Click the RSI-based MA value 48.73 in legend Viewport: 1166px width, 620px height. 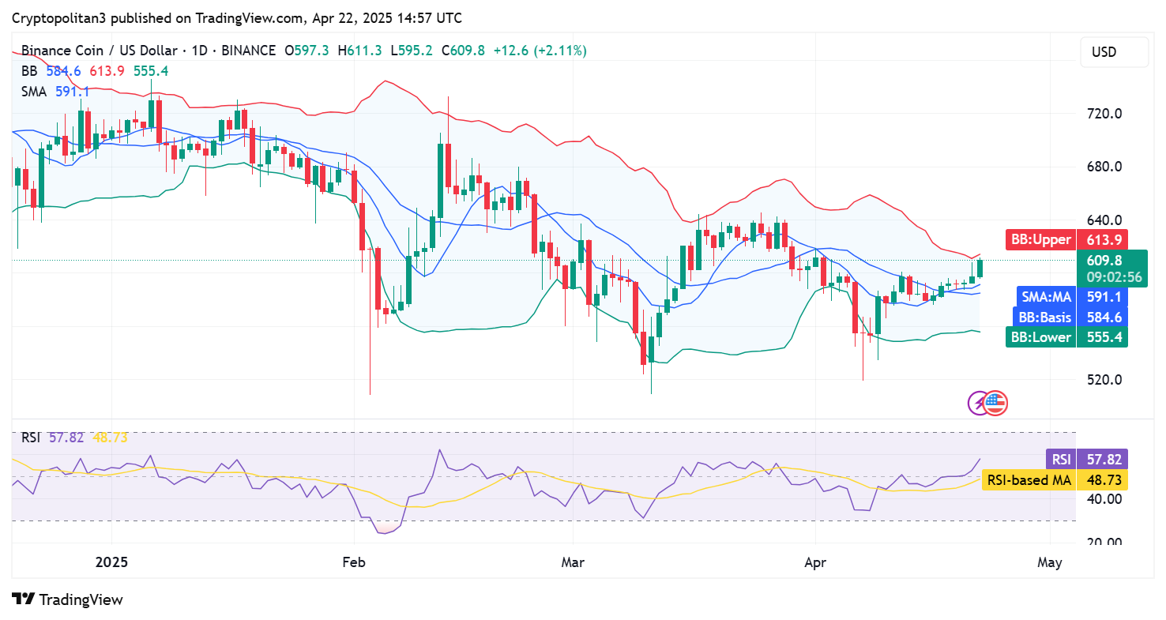click(x=110, y=437)
